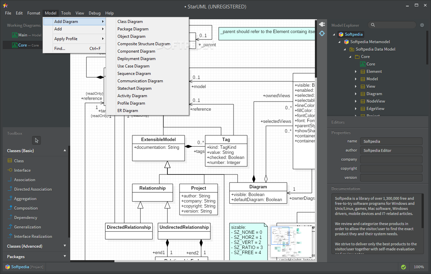431x274 pixels.
Task: Activate the Generalization tool icon
Action: [x=9, y=227]
